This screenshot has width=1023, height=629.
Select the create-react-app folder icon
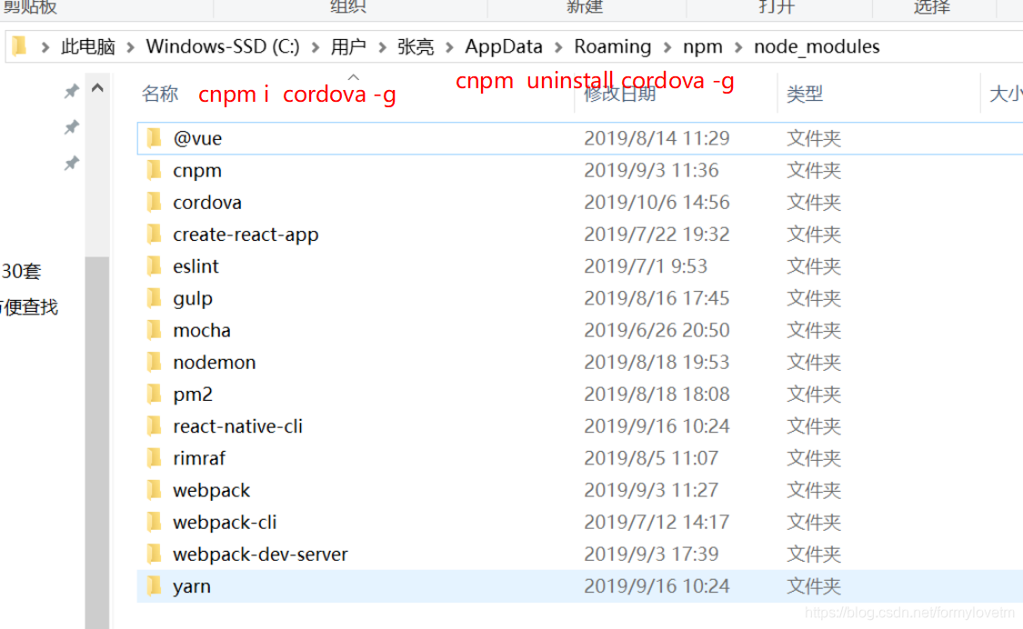[155, 234]
